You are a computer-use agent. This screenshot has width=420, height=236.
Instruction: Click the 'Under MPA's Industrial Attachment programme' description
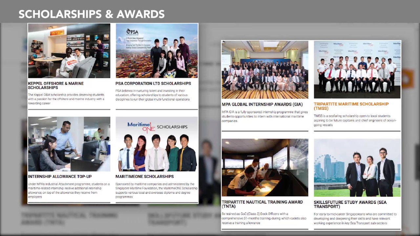69,190
